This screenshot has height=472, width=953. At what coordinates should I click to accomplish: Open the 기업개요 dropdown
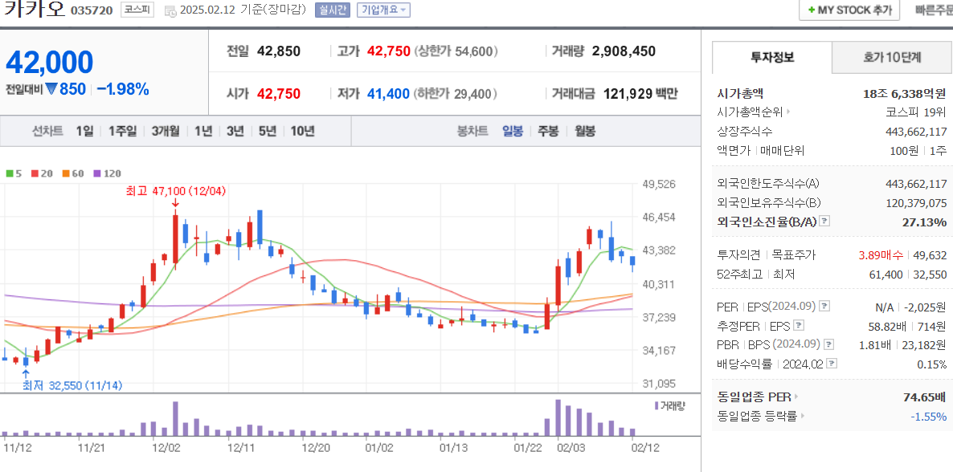[383, 10]
